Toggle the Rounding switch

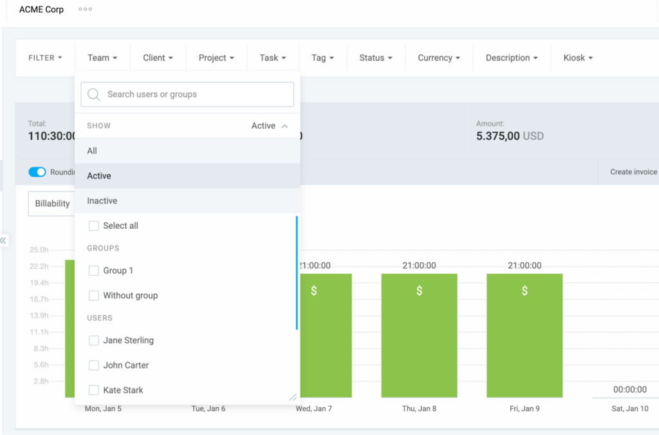pyautogui.click(x=37, y=172)
